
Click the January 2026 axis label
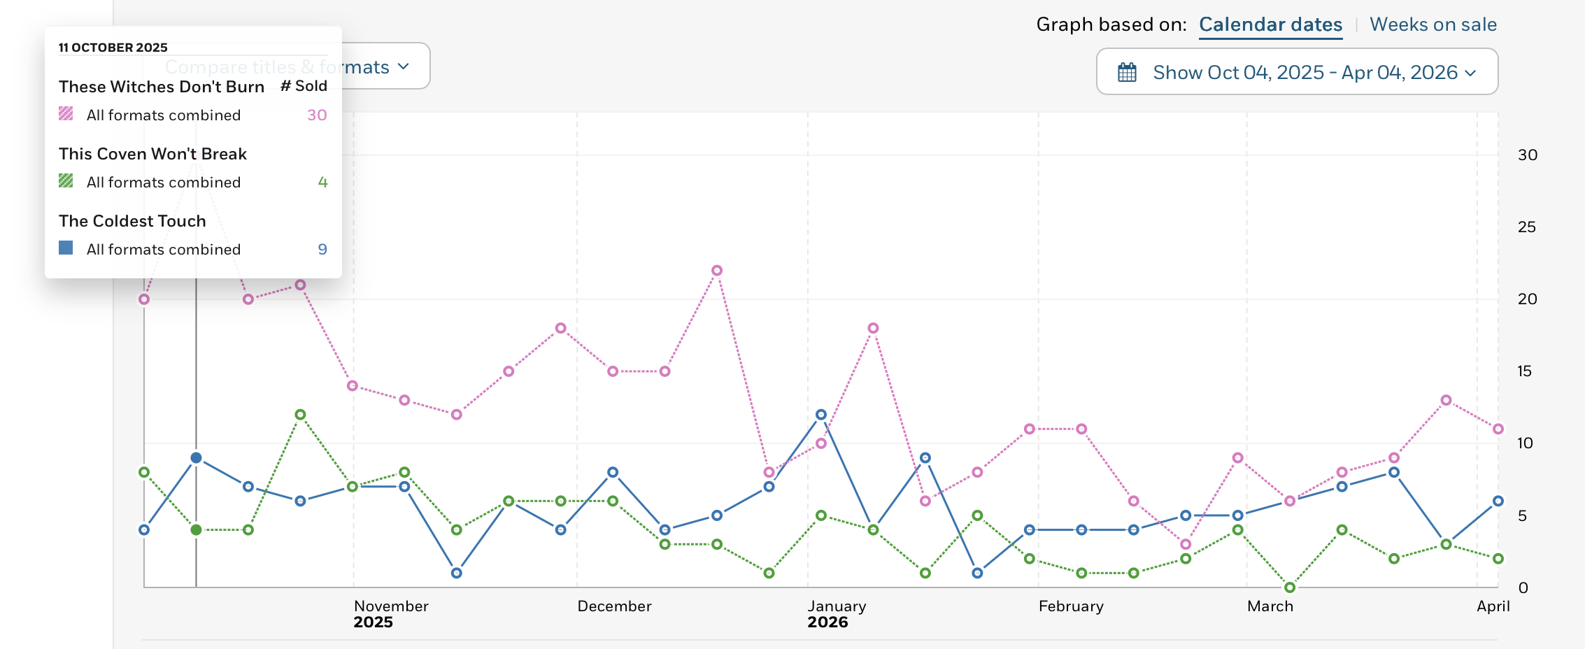(837, 614)
